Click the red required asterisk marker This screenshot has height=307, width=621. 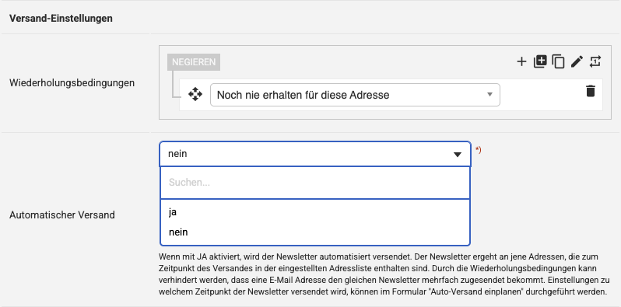coord(478,149)
